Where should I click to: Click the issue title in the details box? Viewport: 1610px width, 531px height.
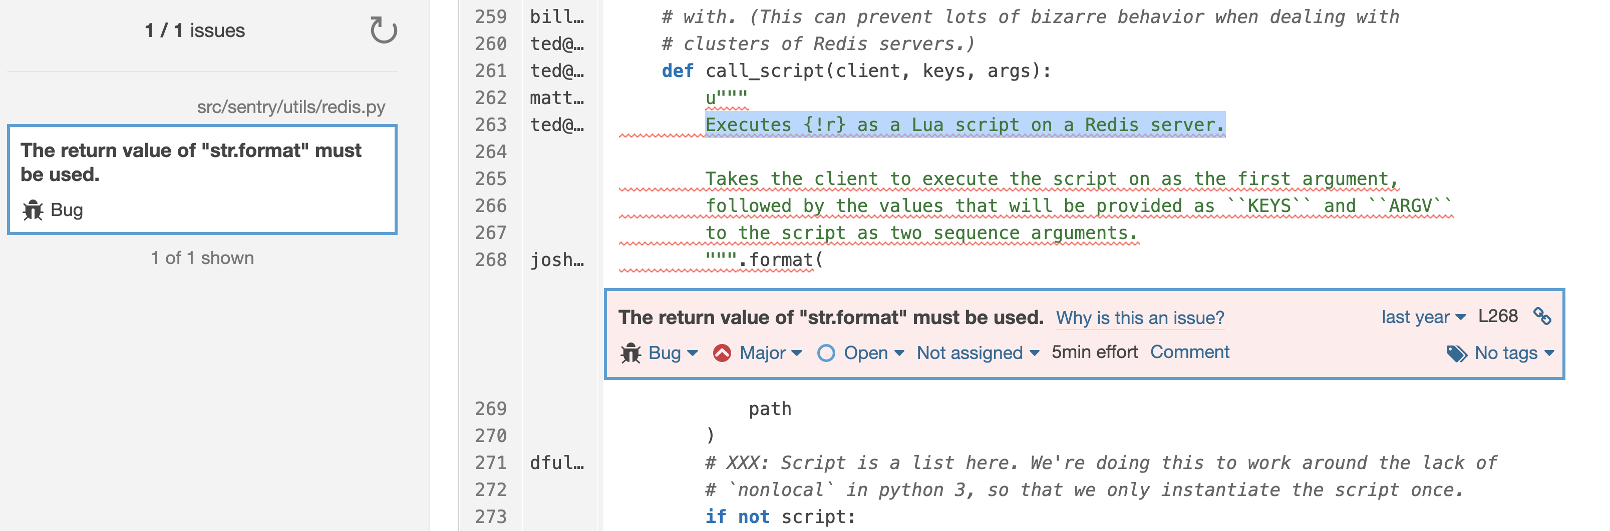[831, 317]
